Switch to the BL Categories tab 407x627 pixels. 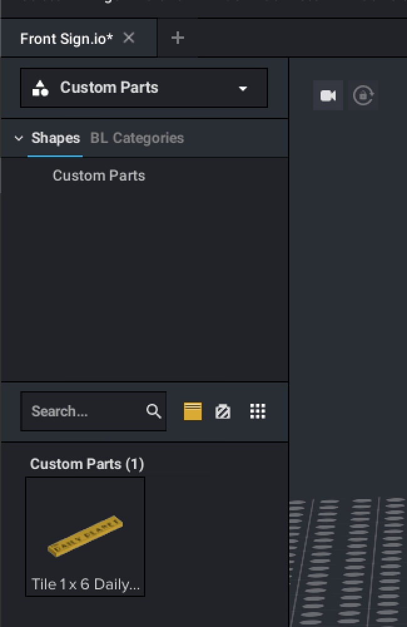(x=137, y=139)
